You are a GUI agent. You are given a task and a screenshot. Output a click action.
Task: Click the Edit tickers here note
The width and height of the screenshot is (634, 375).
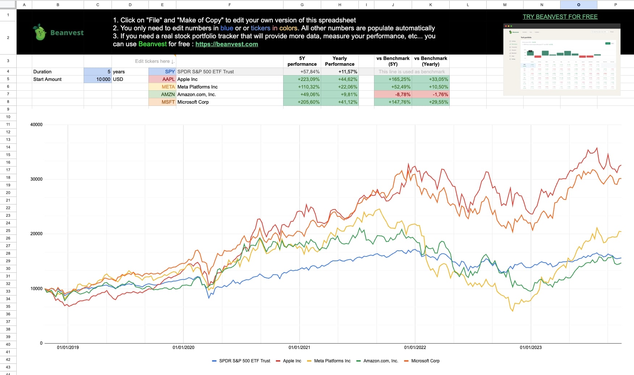pos(155,61)
